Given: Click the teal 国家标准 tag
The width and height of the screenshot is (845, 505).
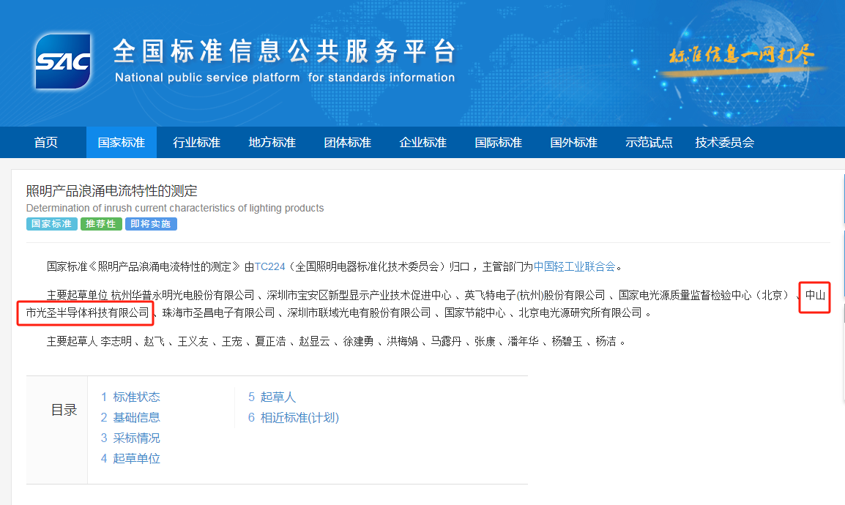Looking at the screenshot, I should pos(52,224).
